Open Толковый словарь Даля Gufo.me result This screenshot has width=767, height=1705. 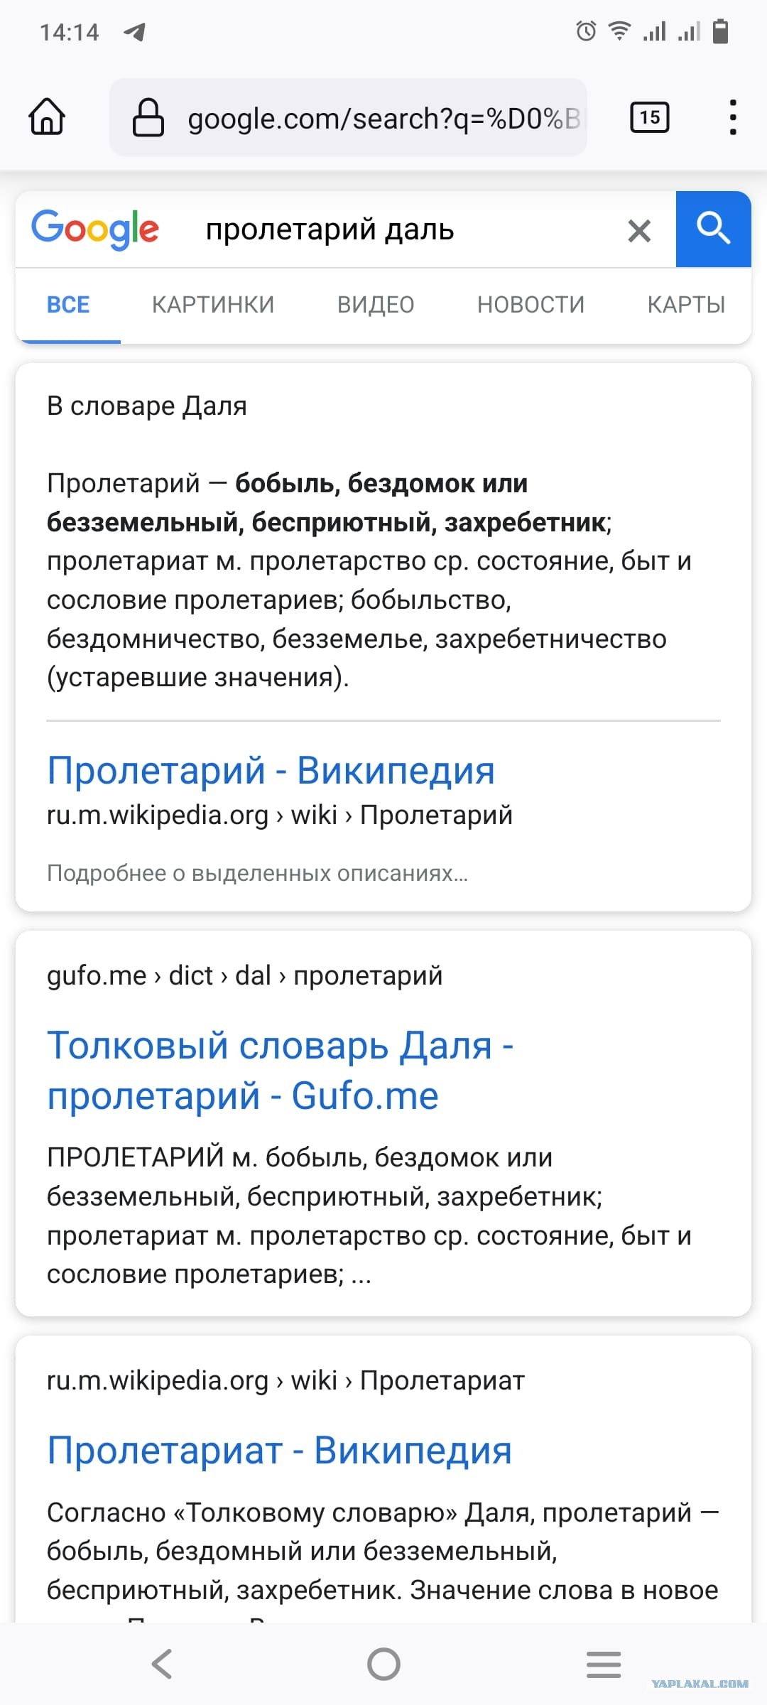click(x=281, y=1070)
